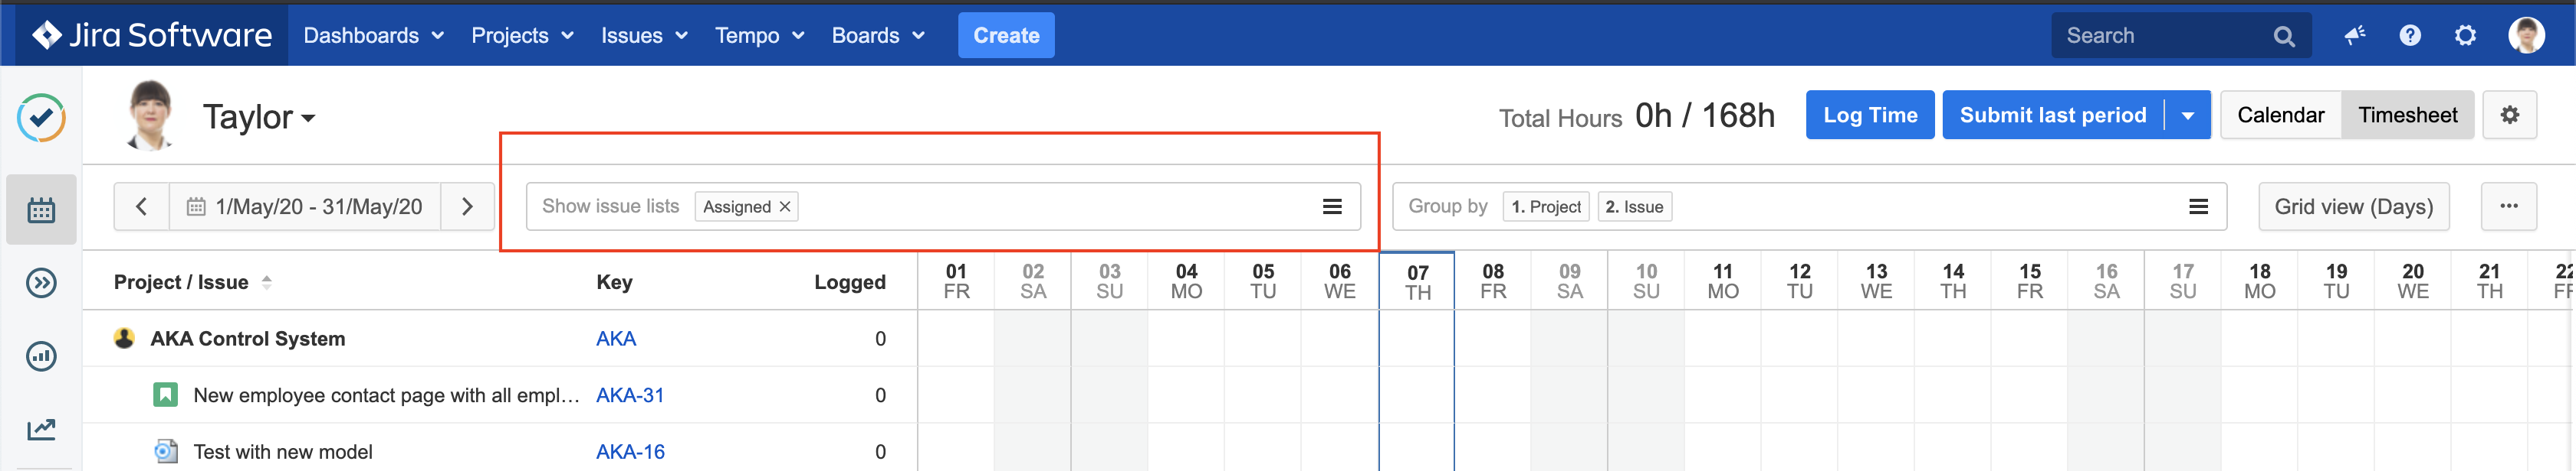
Task: Go to the next period arrow
Action: click(x=467, y=206)
